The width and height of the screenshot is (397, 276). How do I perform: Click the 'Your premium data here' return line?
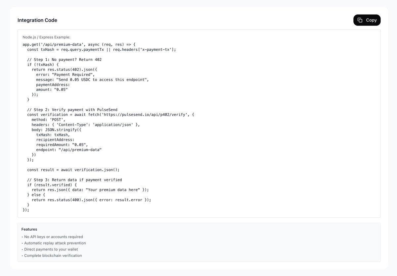click(90, 190)
